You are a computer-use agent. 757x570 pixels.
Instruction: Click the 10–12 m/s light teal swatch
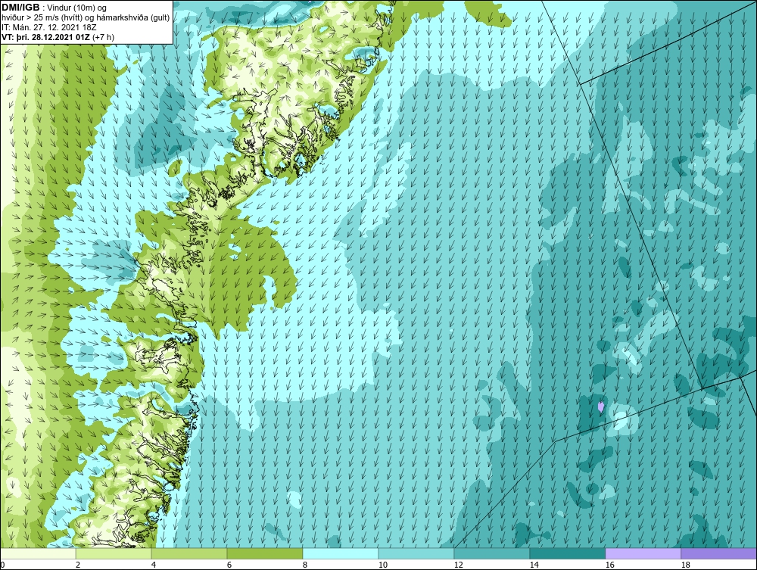416,553
